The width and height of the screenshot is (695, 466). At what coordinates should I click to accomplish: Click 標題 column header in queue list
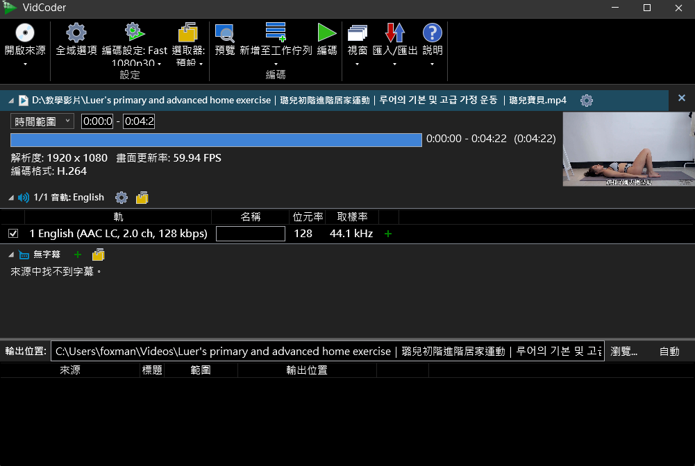(152, 370)
